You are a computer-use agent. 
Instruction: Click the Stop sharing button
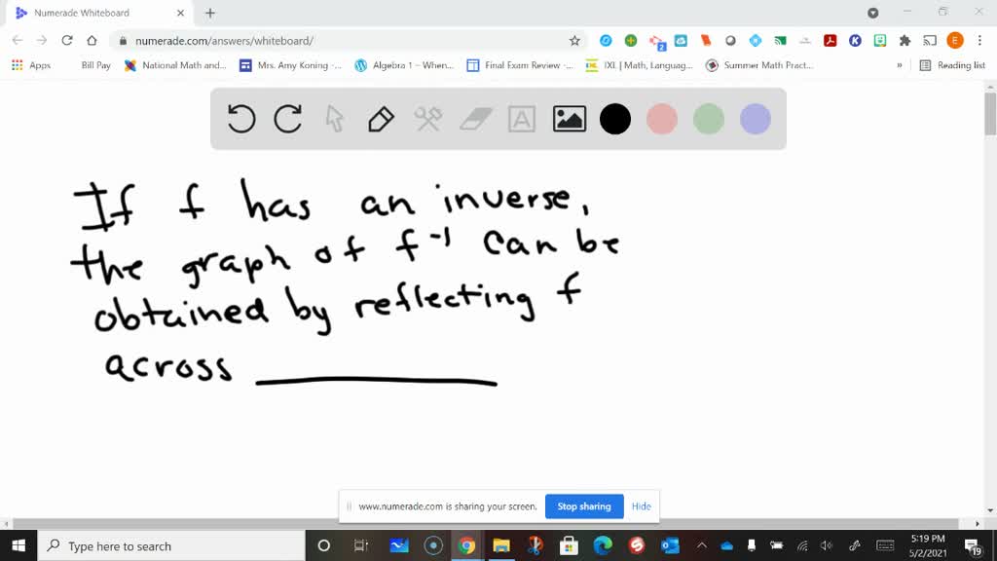coord(583,506)
